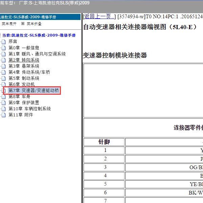Open 第11章 附件
Viewport: 203px width, 203px height.
[x=21, y=115]
